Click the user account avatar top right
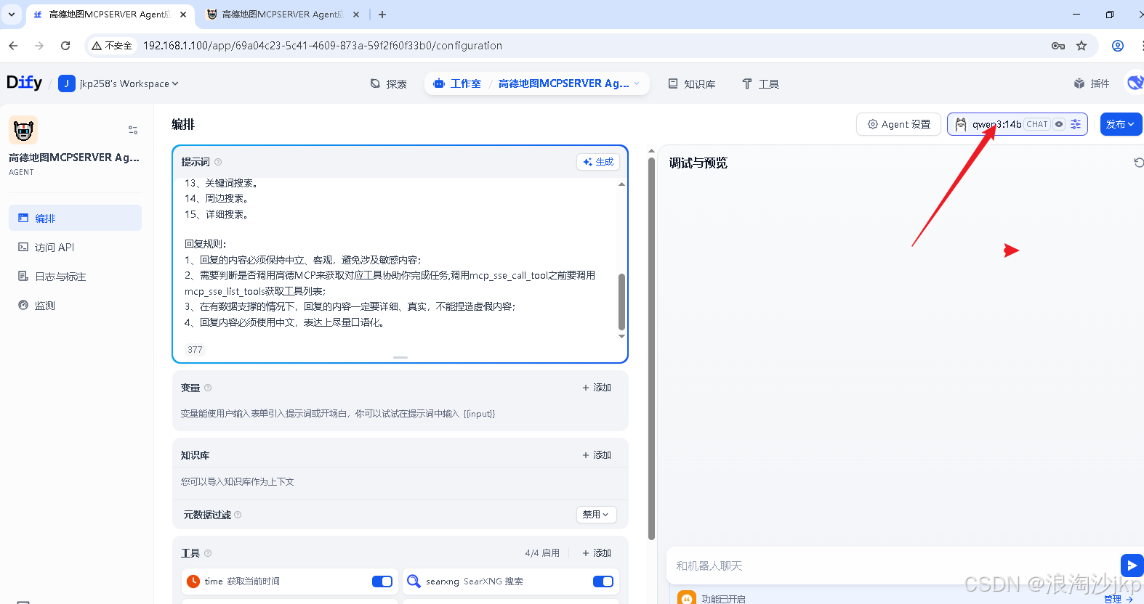 (1135, 83)
